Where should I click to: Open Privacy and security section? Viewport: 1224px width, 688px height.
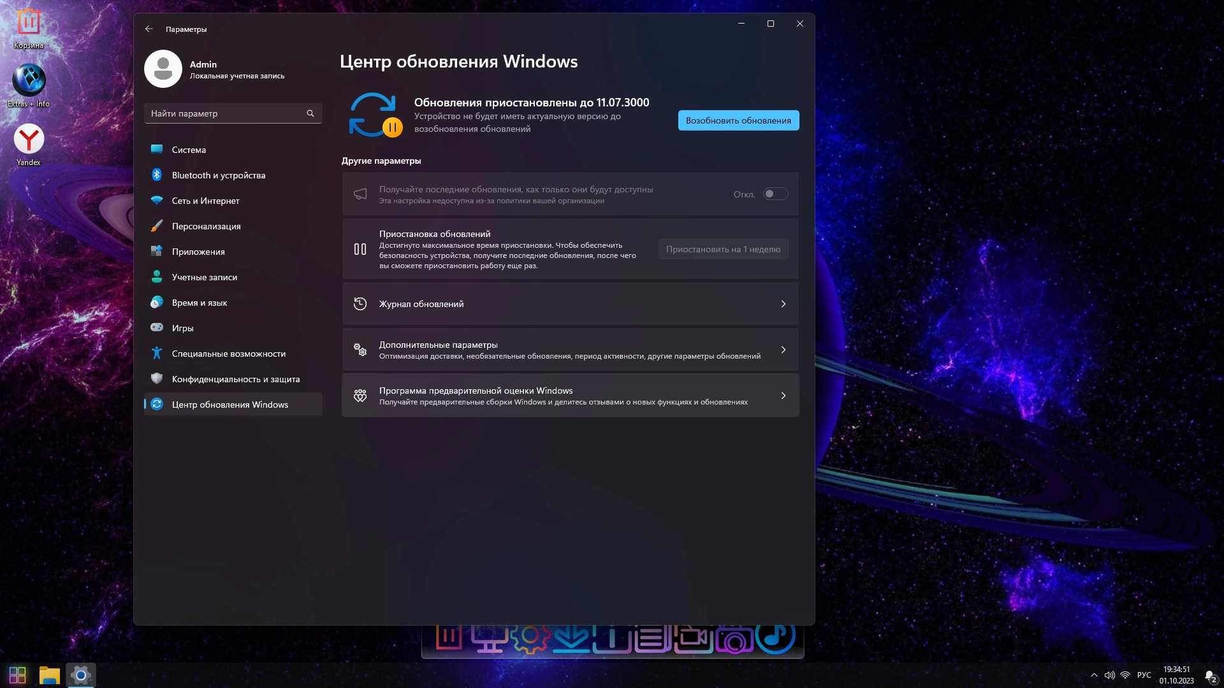pos(235,379)
